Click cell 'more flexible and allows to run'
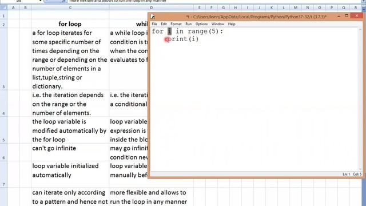This screenshot has width=366, height=206. click(151, 197)
